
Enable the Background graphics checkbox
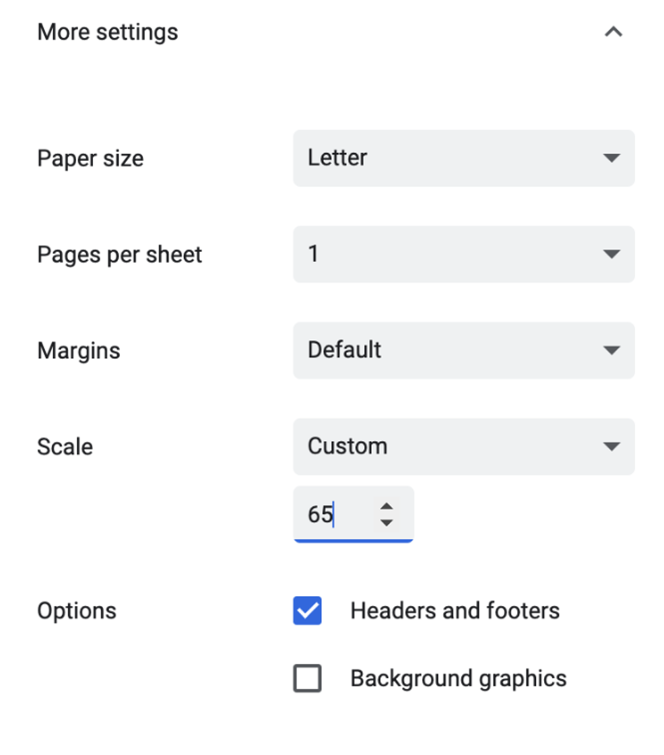click(x=307, y=678)
